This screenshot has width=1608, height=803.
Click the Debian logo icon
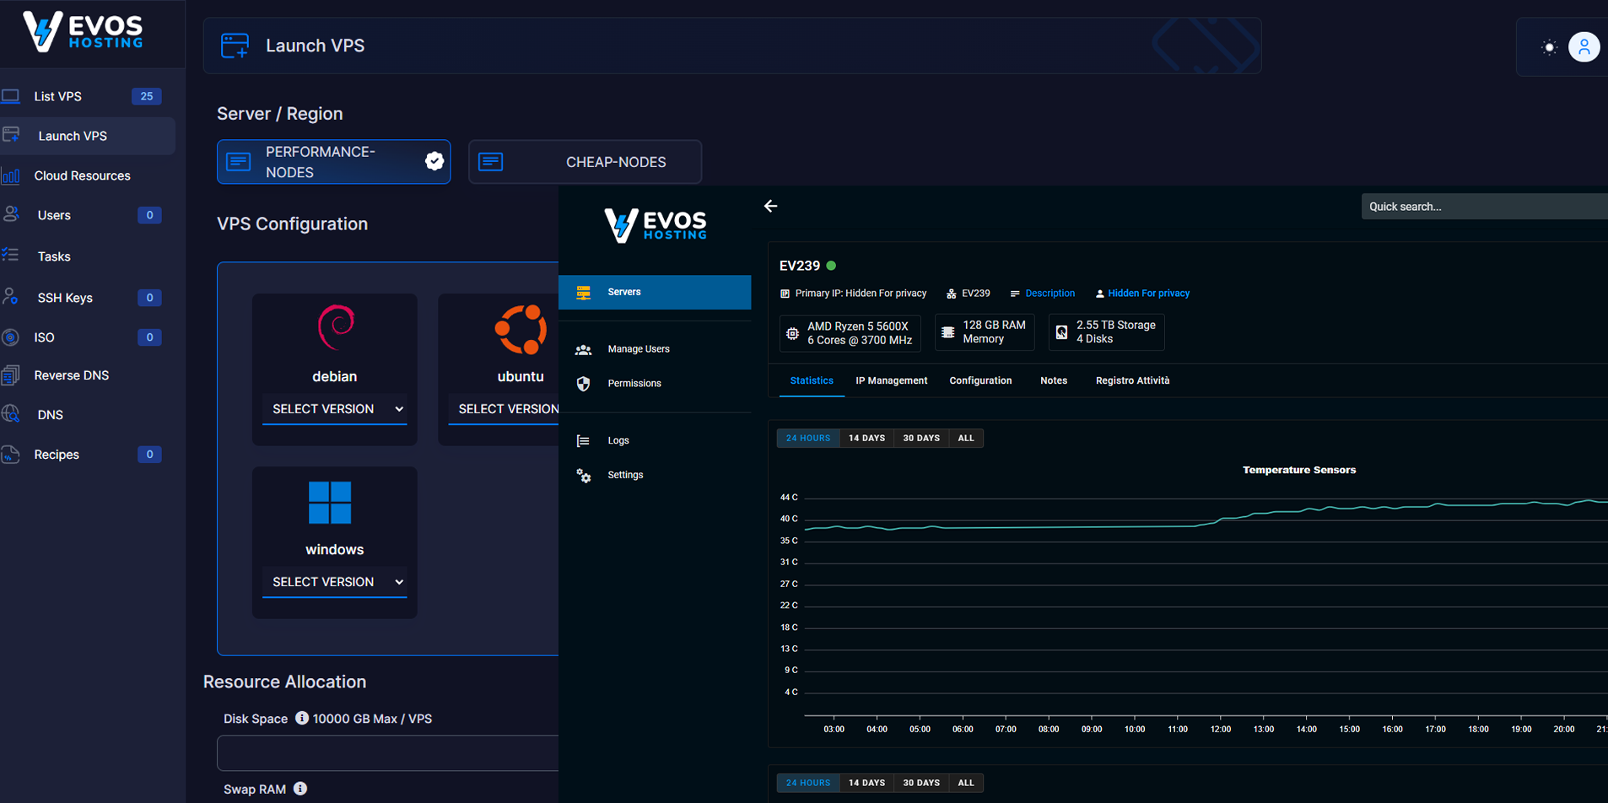click(x=335, y=327)
